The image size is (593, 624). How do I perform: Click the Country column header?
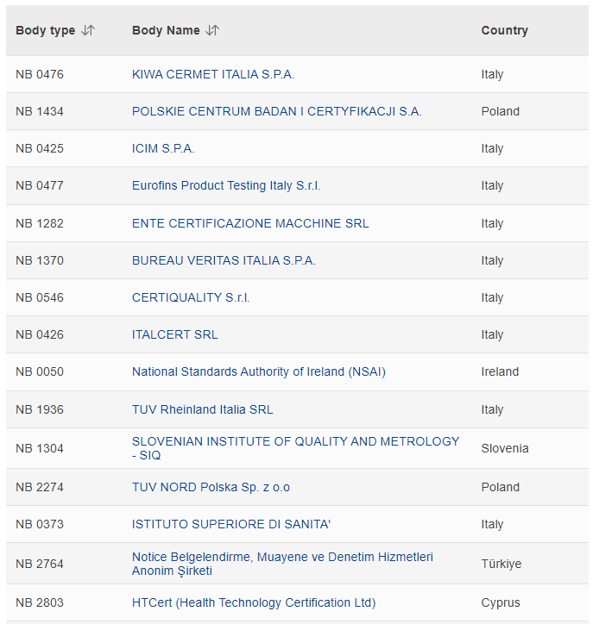(x=505, y=30)
